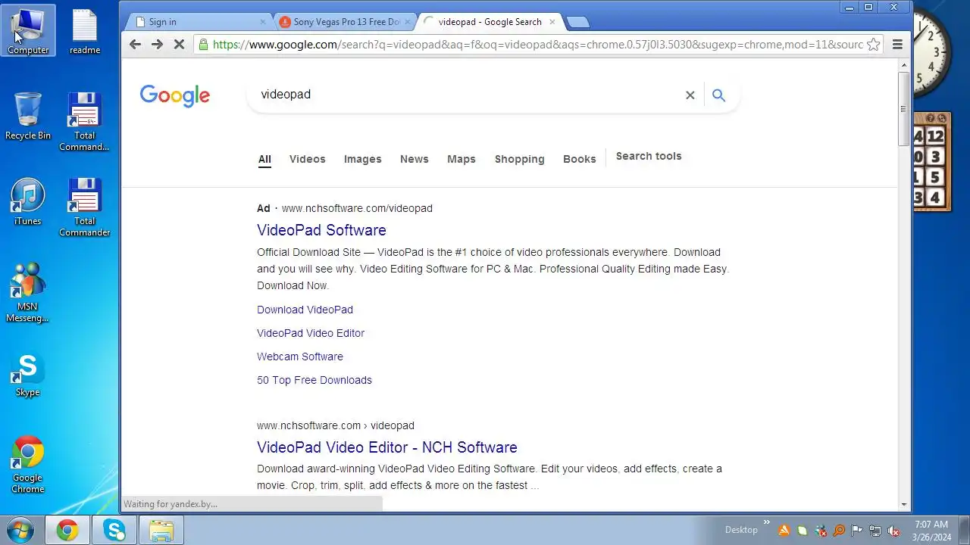The width and height of the screenshot is (970, 545).
Task: Open the Windows Start menu
Action: pyautogui.click(x=19, y=530)
